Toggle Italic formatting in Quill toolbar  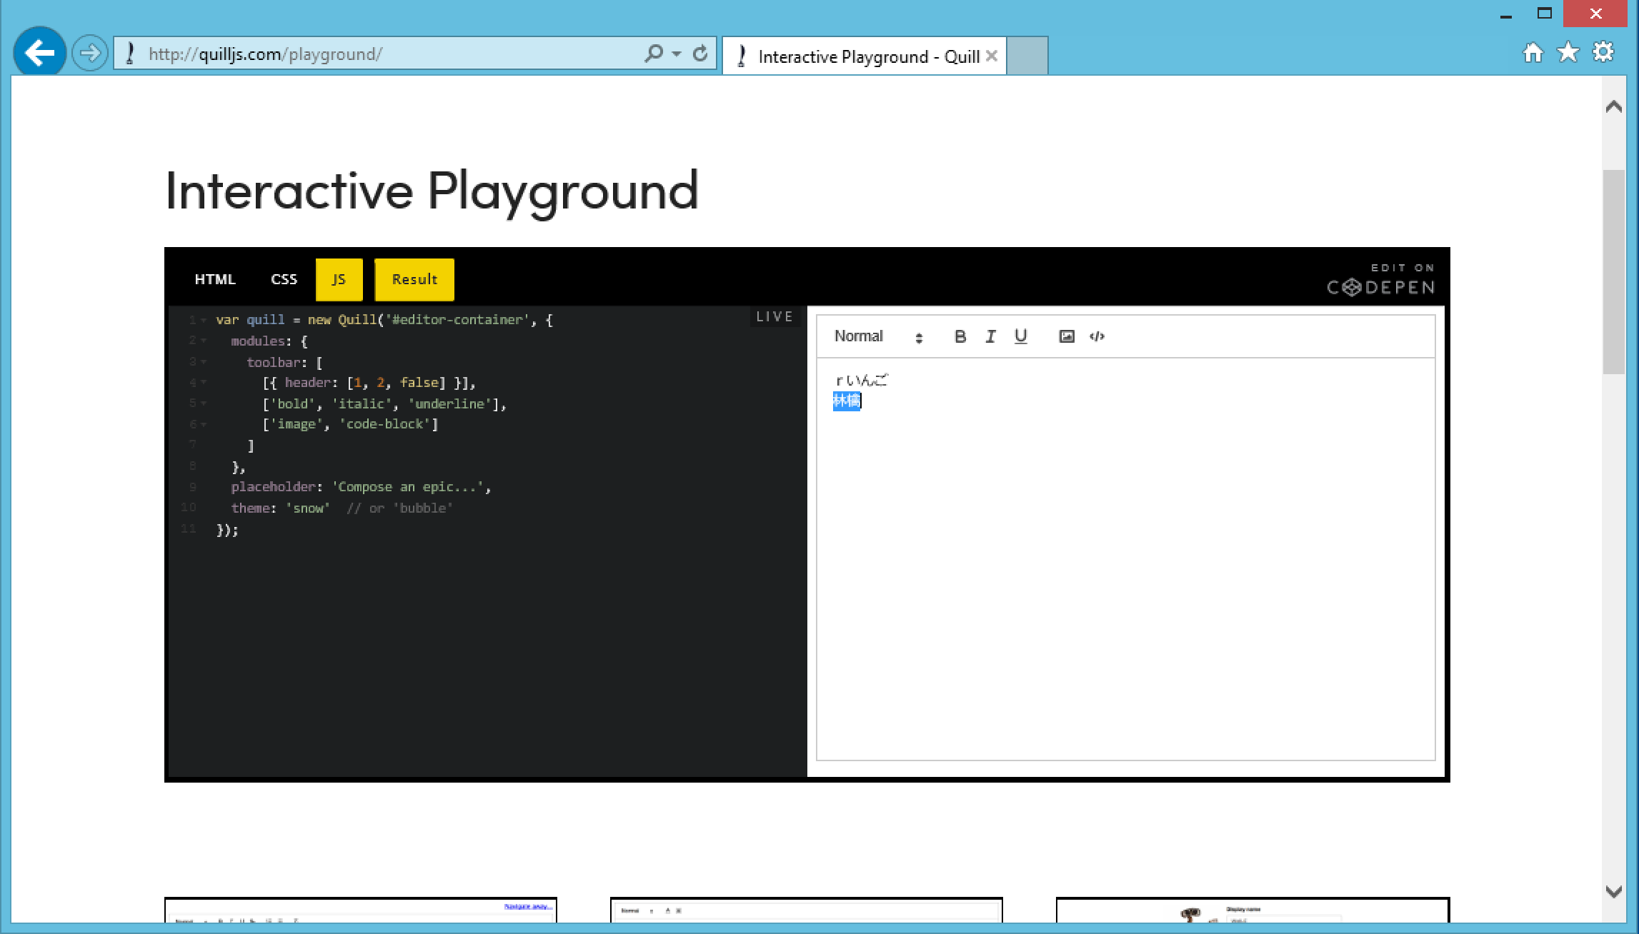point(990,336)
